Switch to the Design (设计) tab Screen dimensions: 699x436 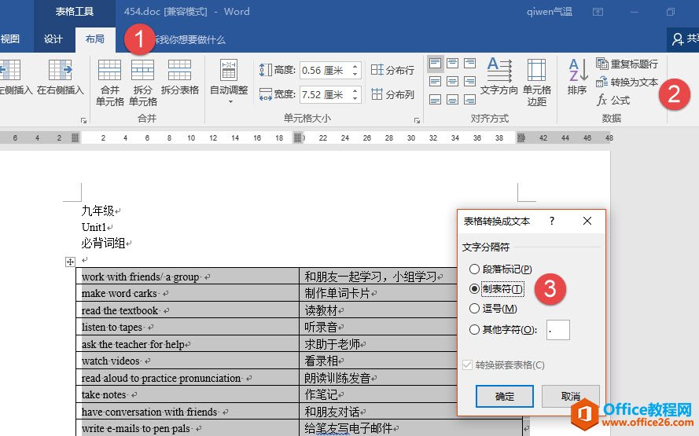[x=53, y=39]
